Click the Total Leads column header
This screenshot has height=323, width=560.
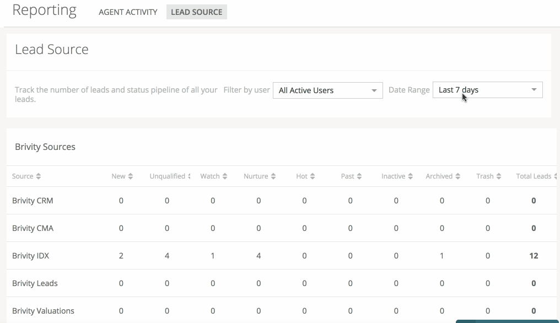[534, 176]
